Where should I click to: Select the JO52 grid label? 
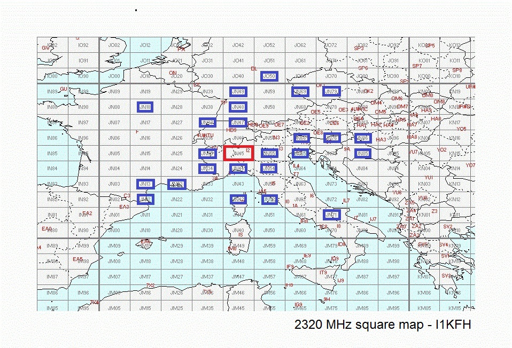269,45
